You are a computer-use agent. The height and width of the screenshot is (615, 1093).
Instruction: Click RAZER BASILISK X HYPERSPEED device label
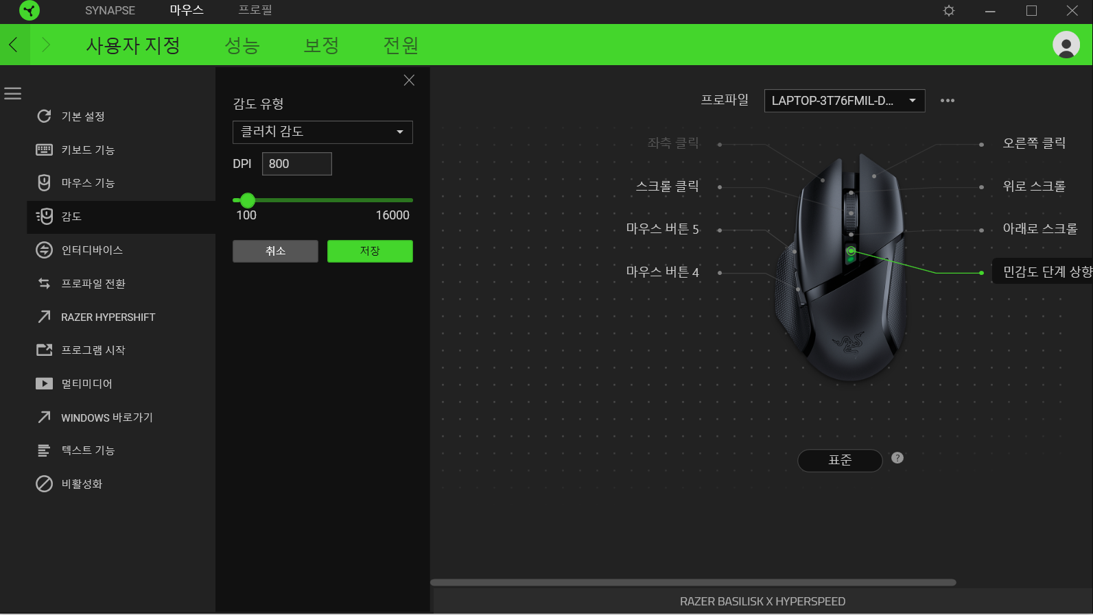762,601
